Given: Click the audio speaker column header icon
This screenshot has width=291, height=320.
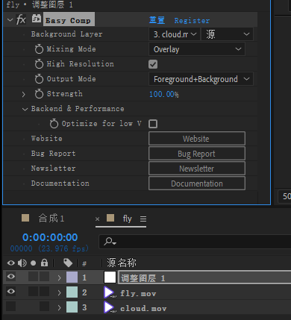Looking at the screenshot, I should (x=22, y=263).
